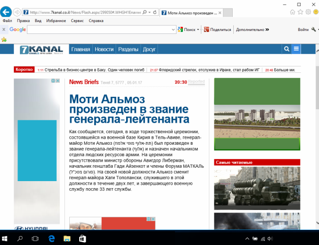Click the page scrollbar up arrow
Viewport: 319px width, 245px height.
point(317,50)
